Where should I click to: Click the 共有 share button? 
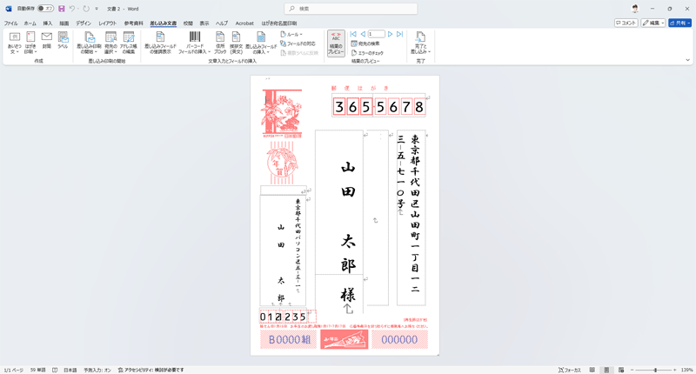(679, 23)
